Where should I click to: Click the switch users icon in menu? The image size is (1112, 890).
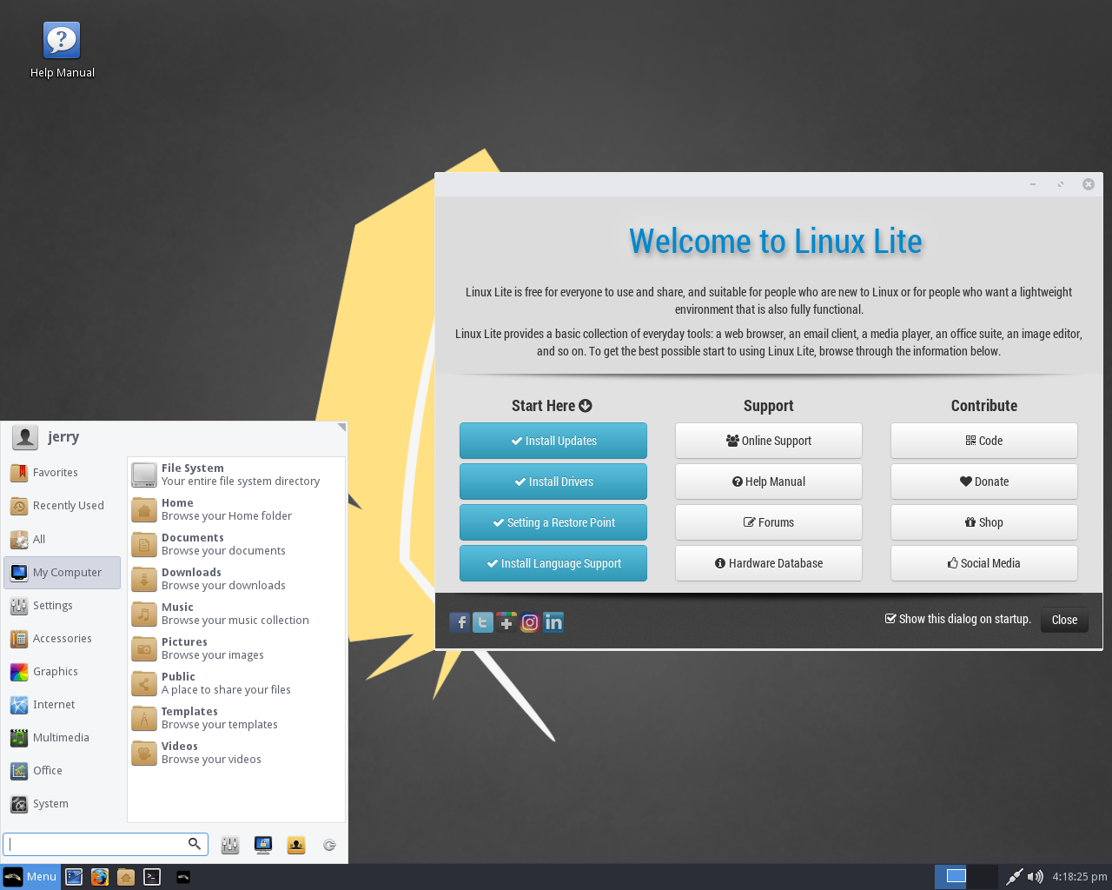pos(296,845)
